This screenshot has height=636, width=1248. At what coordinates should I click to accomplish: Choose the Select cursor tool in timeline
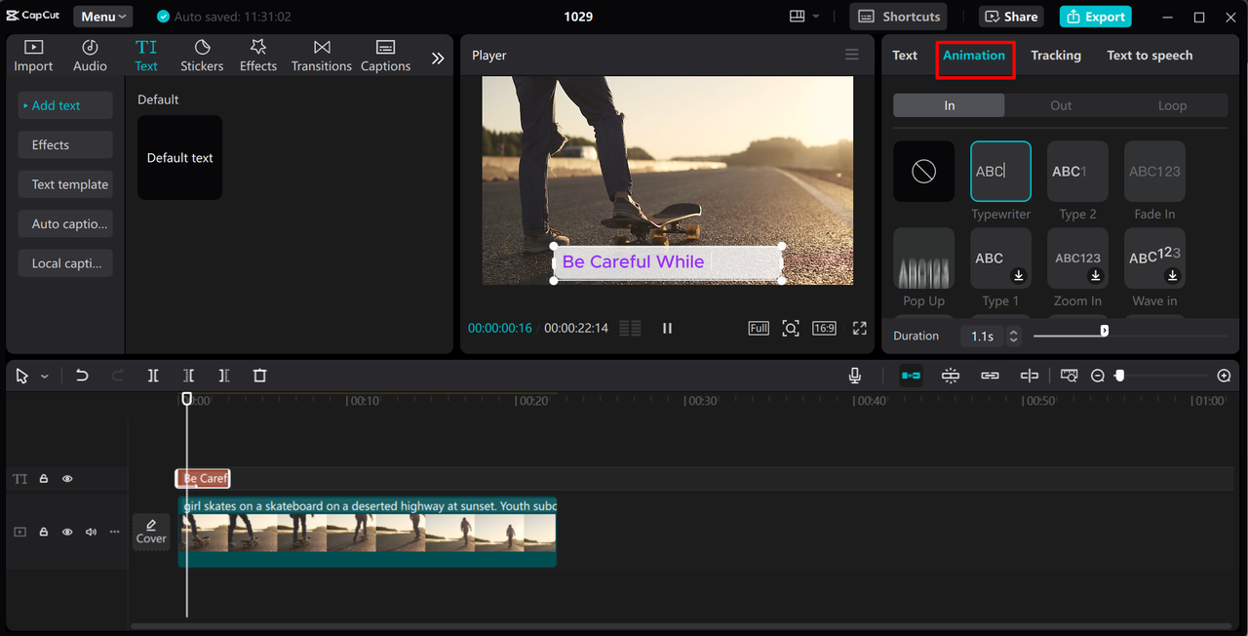point(22,376)
